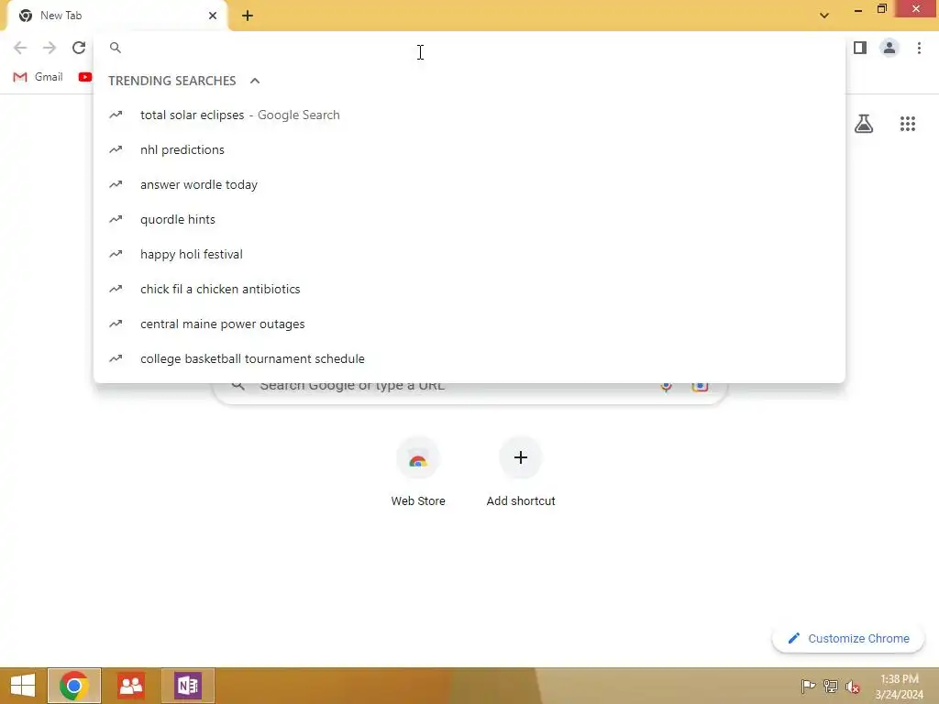Select suggestion college basketball tournament schedule

tap(469, 358)
